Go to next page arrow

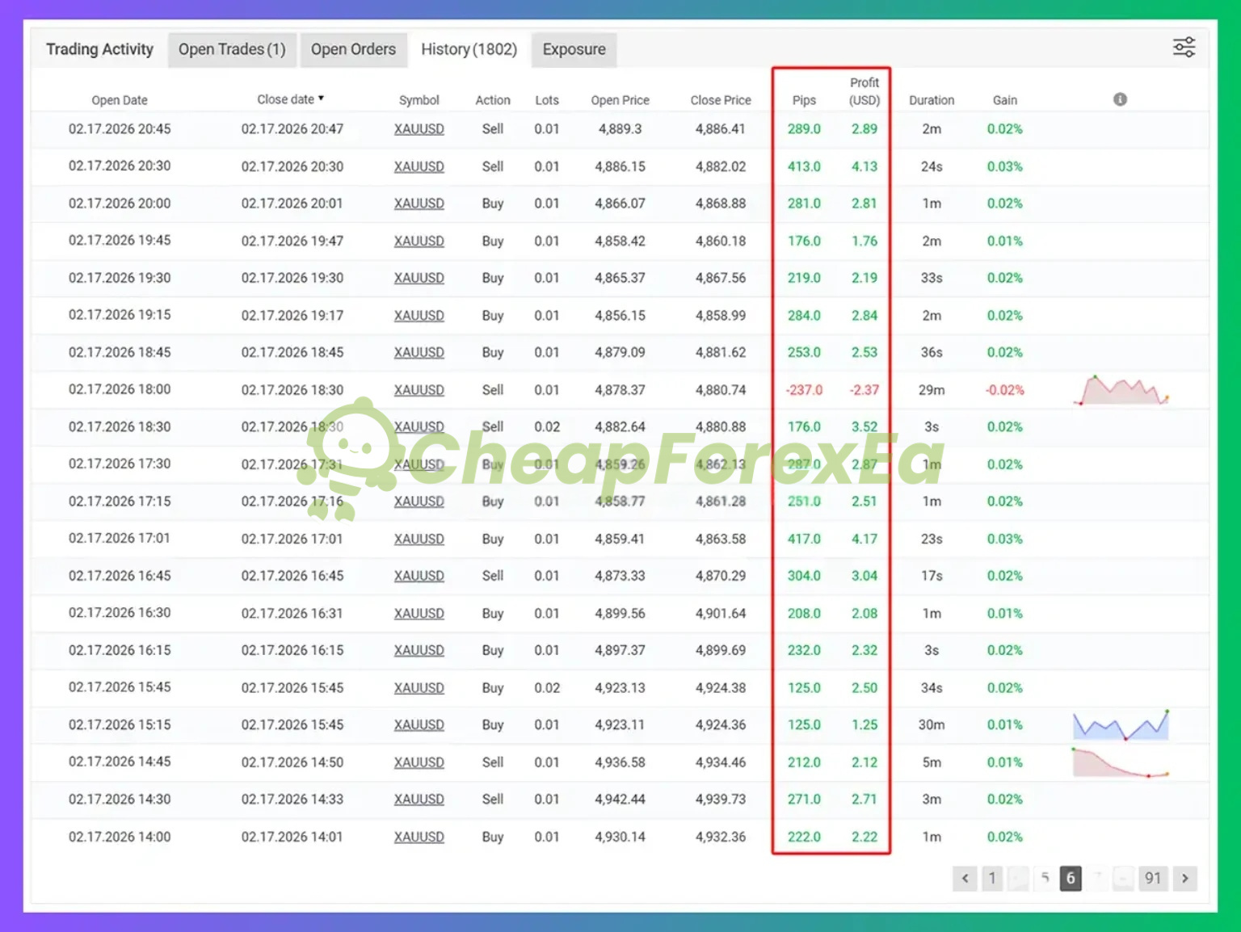pos(1185,878)
